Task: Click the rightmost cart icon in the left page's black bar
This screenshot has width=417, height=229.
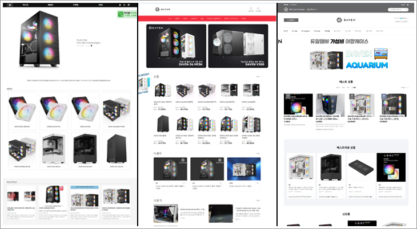Action: [x=129, y=5]
